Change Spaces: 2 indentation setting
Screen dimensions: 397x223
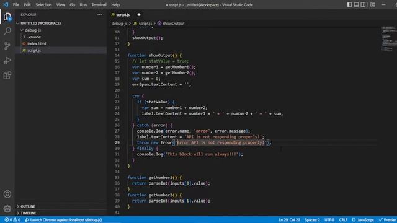[312, 220]
